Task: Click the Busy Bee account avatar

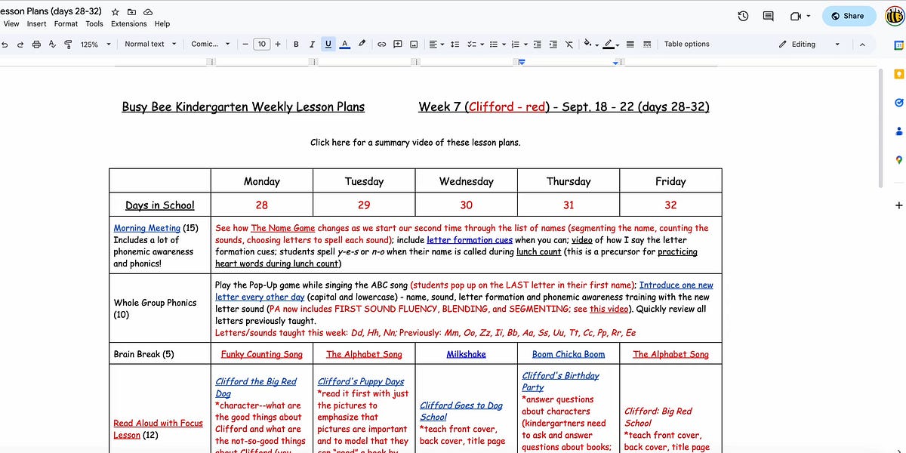Action: [x=894, y=15]
